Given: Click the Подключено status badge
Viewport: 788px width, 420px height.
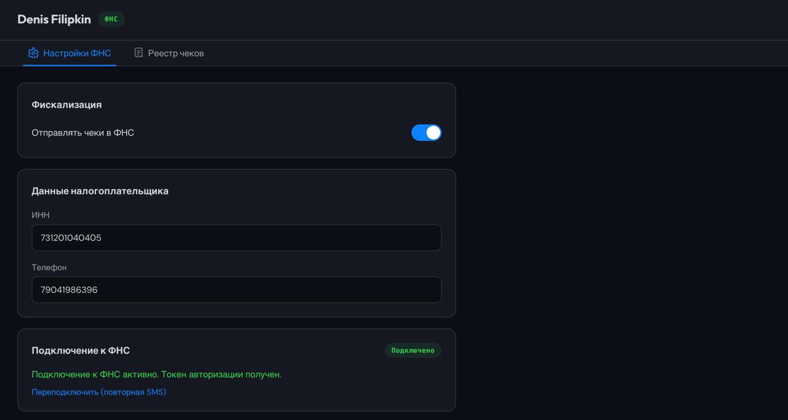Looking at the screenshot, I should click(x=413, y=350).
